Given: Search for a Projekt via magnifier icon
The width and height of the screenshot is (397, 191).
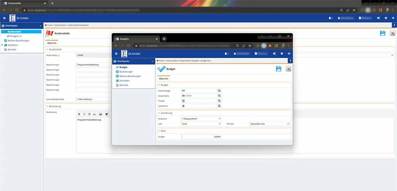Looking at the screenshot, I should 219,101.
